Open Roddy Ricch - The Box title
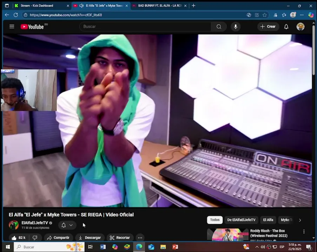 click(x=269, y=233)
